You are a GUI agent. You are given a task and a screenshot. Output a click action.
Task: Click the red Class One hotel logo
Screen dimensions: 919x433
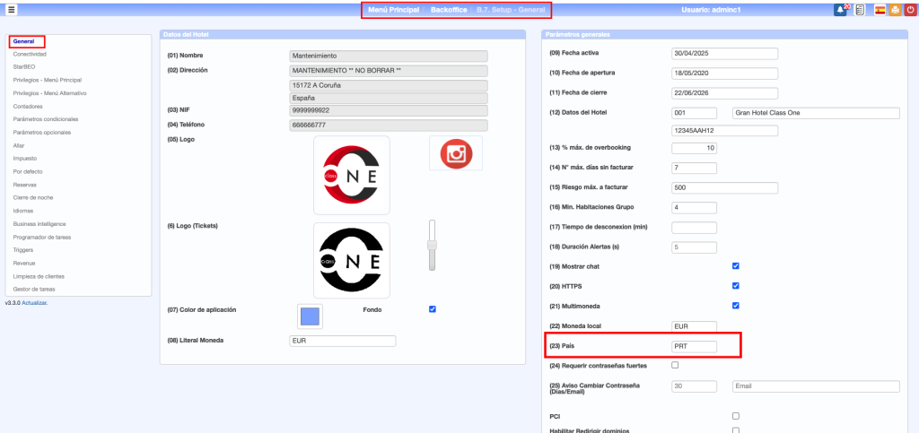[352, 175]
